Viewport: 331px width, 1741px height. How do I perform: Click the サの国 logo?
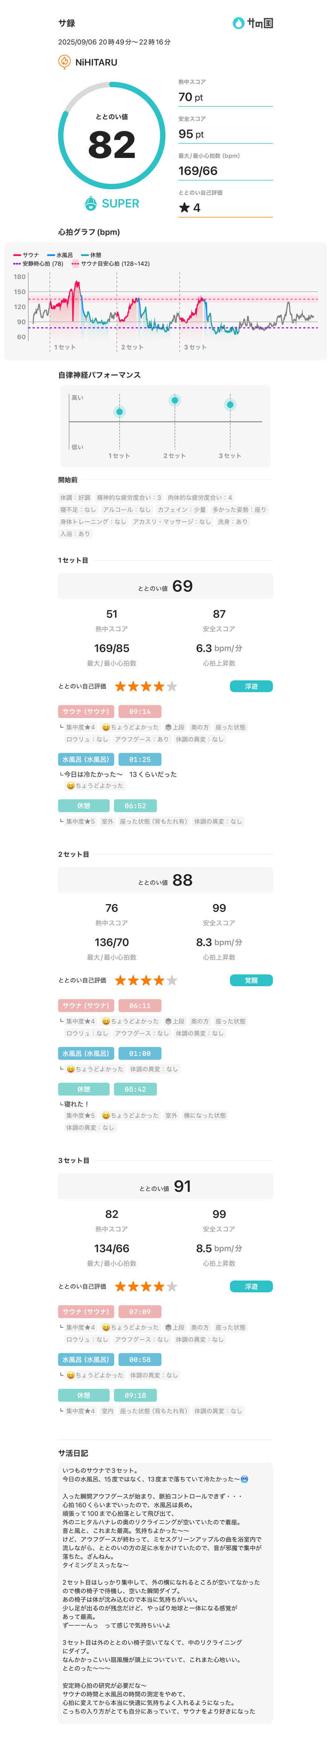point(253,23)
